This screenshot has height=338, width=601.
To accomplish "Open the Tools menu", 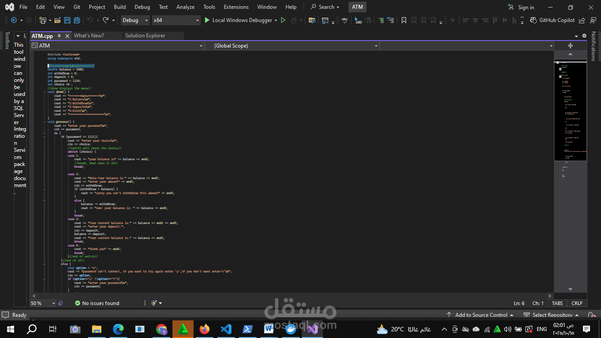I will pos(209,7).
